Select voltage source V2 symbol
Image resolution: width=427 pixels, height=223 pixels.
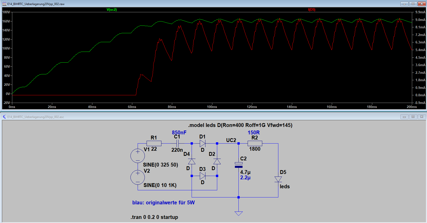pyautogui.click(x=138, y=177)
